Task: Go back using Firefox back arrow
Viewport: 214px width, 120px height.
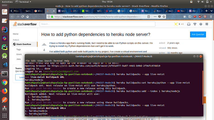Action: (12, 17)
